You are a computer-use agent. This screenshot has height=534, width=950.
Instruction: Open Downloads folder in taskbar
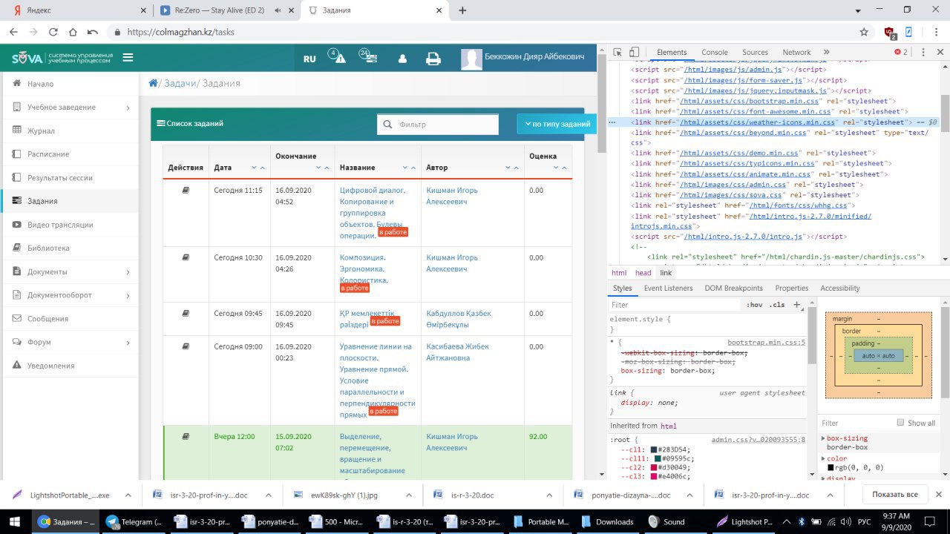click(607, 521)
